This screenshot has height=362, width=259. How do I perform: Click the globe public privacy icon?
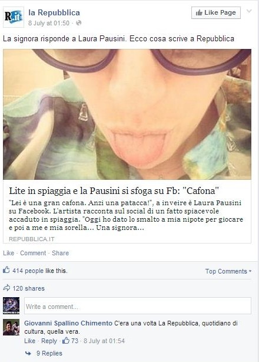tap(78, 23)
